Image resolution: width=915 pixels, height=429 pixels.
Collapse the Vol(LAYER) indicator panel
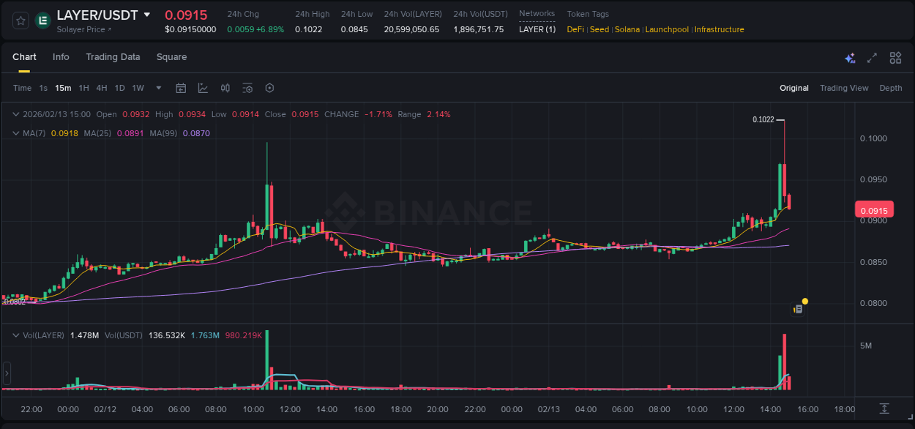click(x=16, y=335)
